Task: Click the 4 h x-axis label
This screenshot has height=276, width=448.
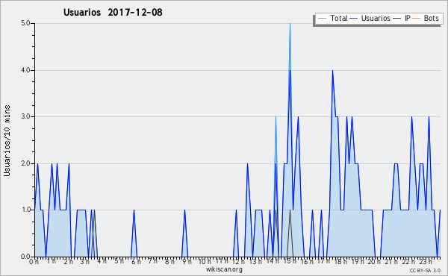Action: click(x=102, y=261)
